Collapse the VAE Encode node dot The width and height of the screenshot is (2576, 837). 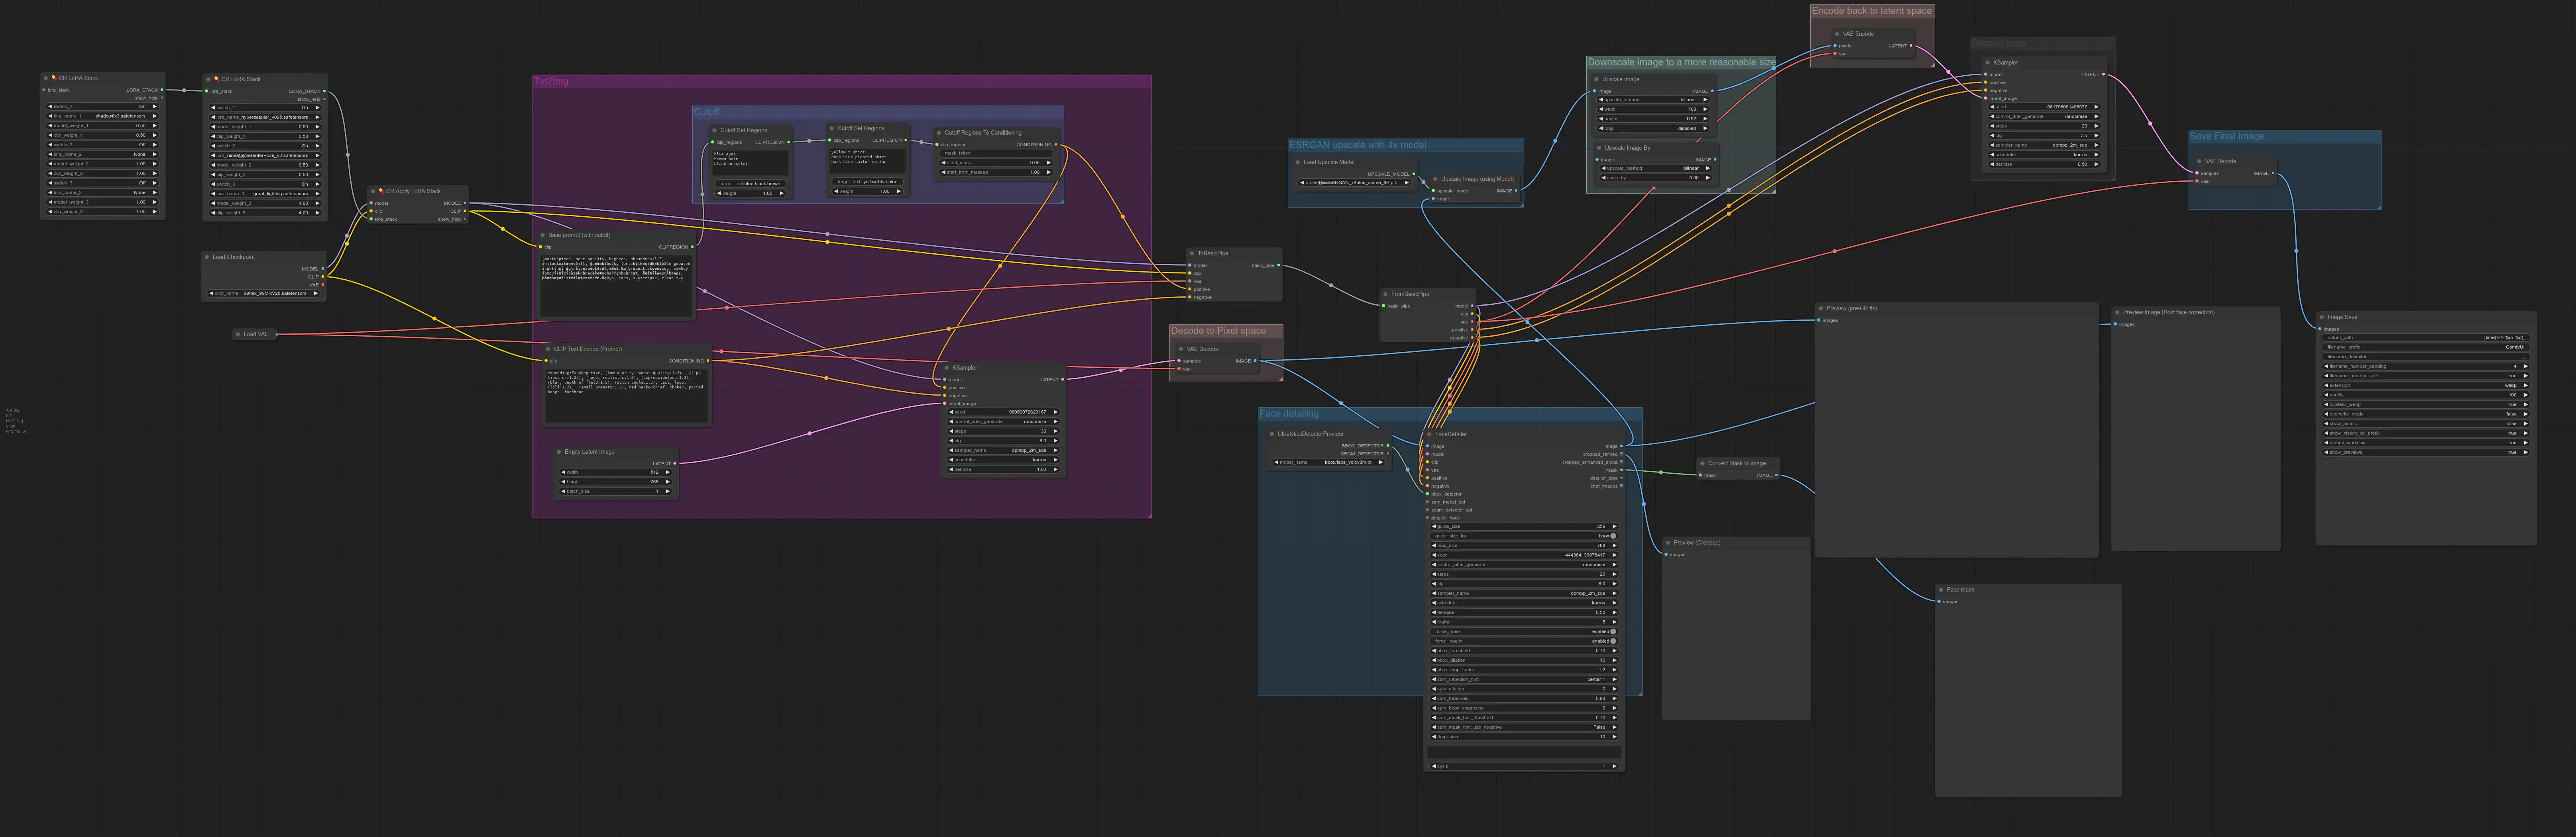click(x=1838, y=34)
